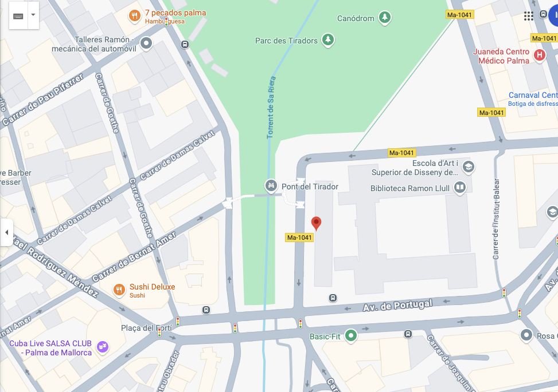This screenshot has height=392, width=558.
Task: Open Cuba Live SALSA CLUB nightlife icon
Action: [103, 347]
